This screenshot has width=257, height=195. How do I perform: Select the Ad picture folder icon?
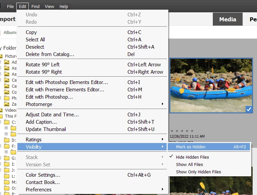(7, 62)
